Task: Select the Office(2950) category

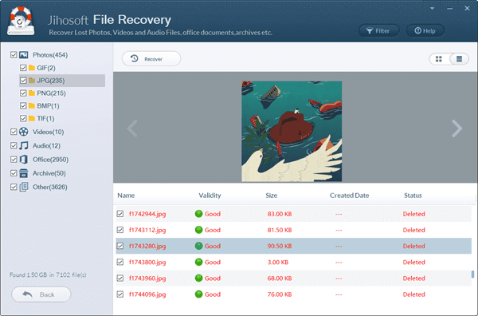Action: coord(51,160)
